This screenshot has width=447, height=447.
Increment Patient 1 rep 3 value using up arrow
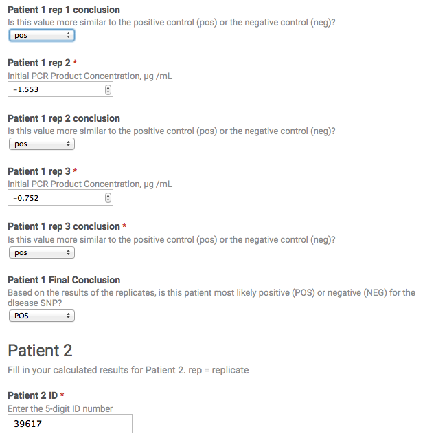pyautogui.click(x=108, y=196)
